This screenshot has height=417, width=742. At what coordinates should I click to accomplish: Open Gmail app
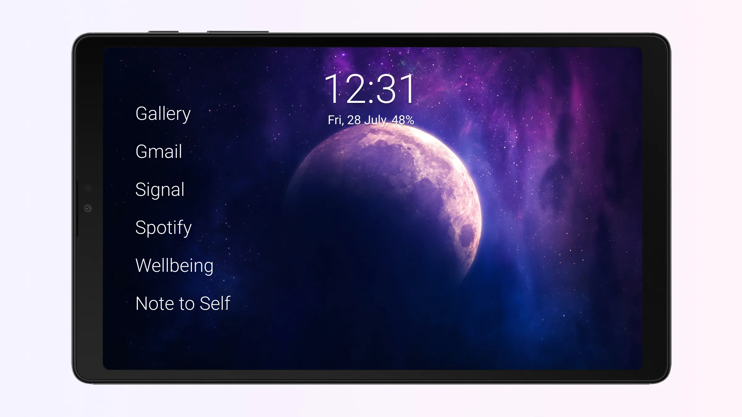click(159, 151)
